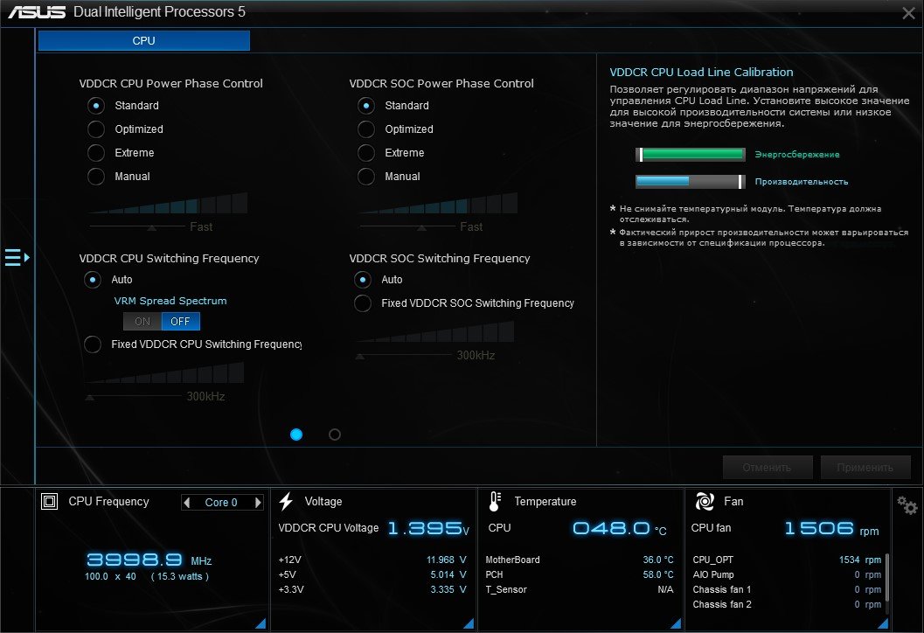Click the 100.0 x 40 multiplier text
The height and width of the screenshot is (633, 924).
click(110, 576)
